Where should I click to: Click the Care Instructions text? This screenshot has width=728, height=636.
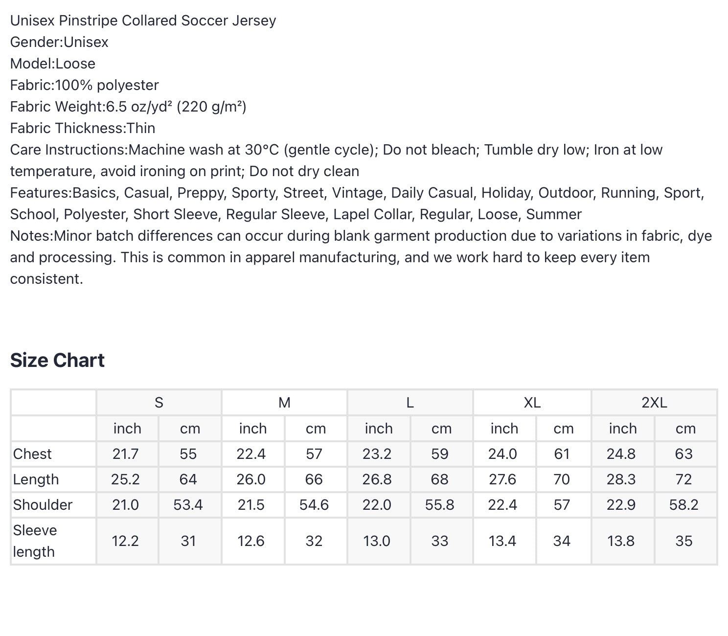[336, 160]
